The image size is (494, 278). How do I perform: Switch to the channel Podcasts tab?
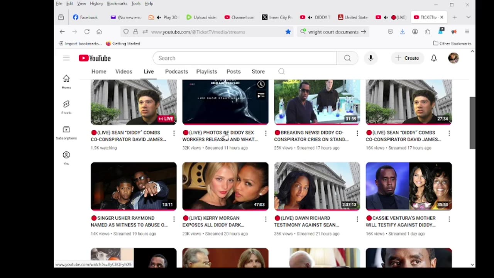[x=176, y=71]
